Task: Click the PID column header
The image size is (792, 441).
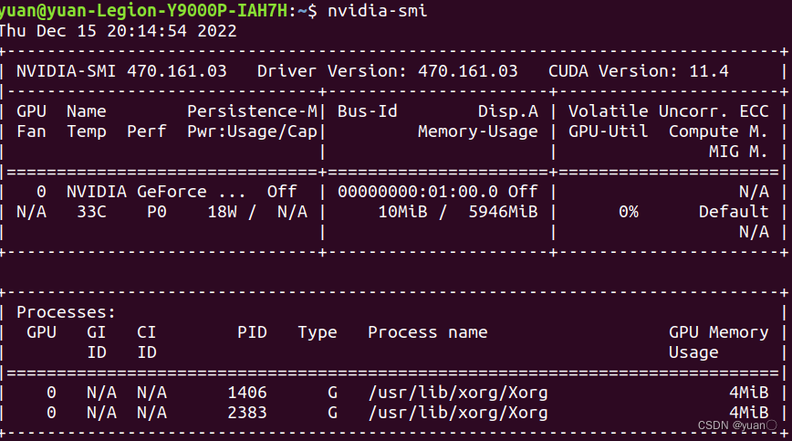Action: coord(252,332)
